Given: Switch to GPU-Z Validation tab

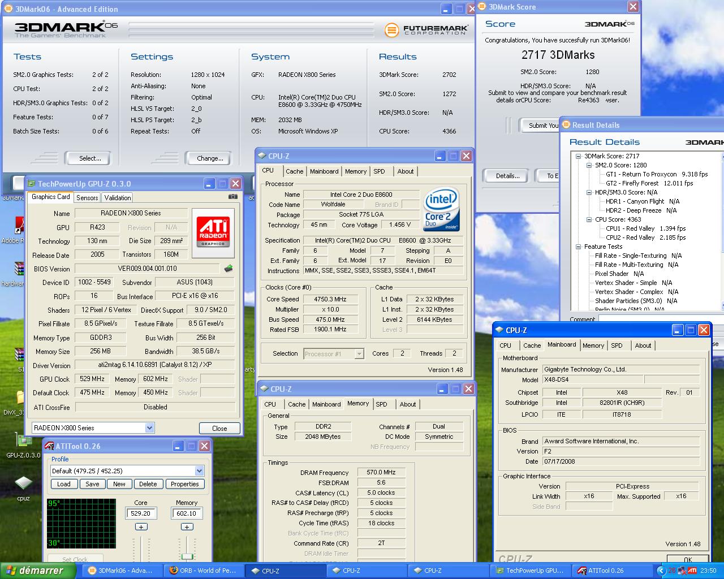Looking at the screenshot, I should click(118, 198).
